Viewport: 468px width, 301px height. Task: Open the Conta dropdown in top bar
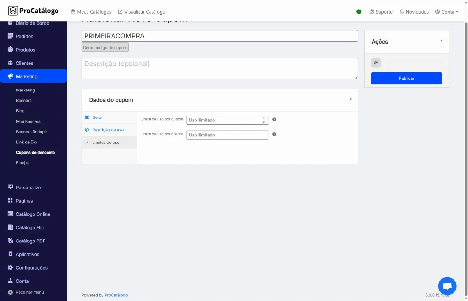point(447,12)
